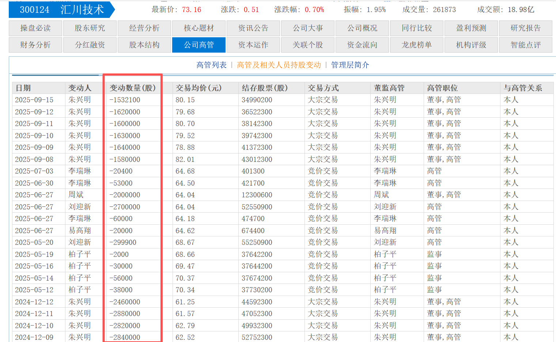Open the 管理层简介 link
Image resolution: width=556 pixels, height=342 pixels.
click(x=350, y=65)
